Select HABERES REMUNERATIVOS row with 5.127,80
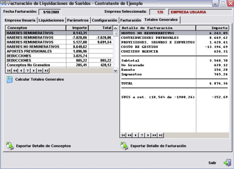Viewport: 234px width, 169px height. (59, 42)
